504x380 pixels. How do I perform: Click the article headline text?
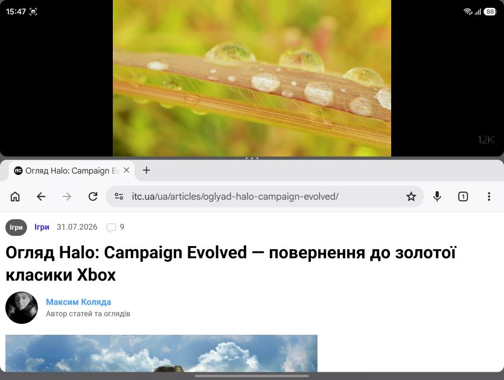point(231,264)
